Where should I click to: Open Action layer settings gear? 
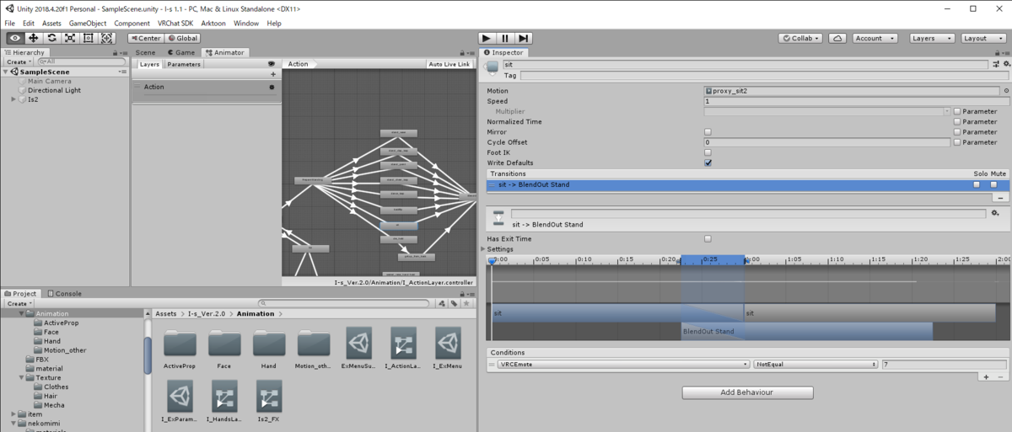click(x=272, y=87)
